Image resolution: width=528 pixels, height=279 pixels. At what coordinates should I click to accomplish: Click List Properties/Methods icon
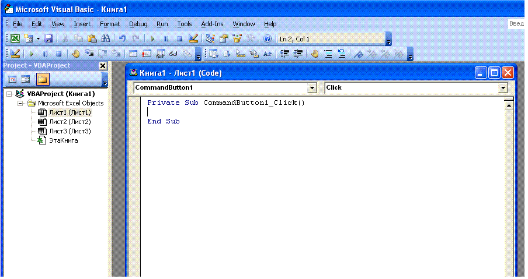coord(214,54)
